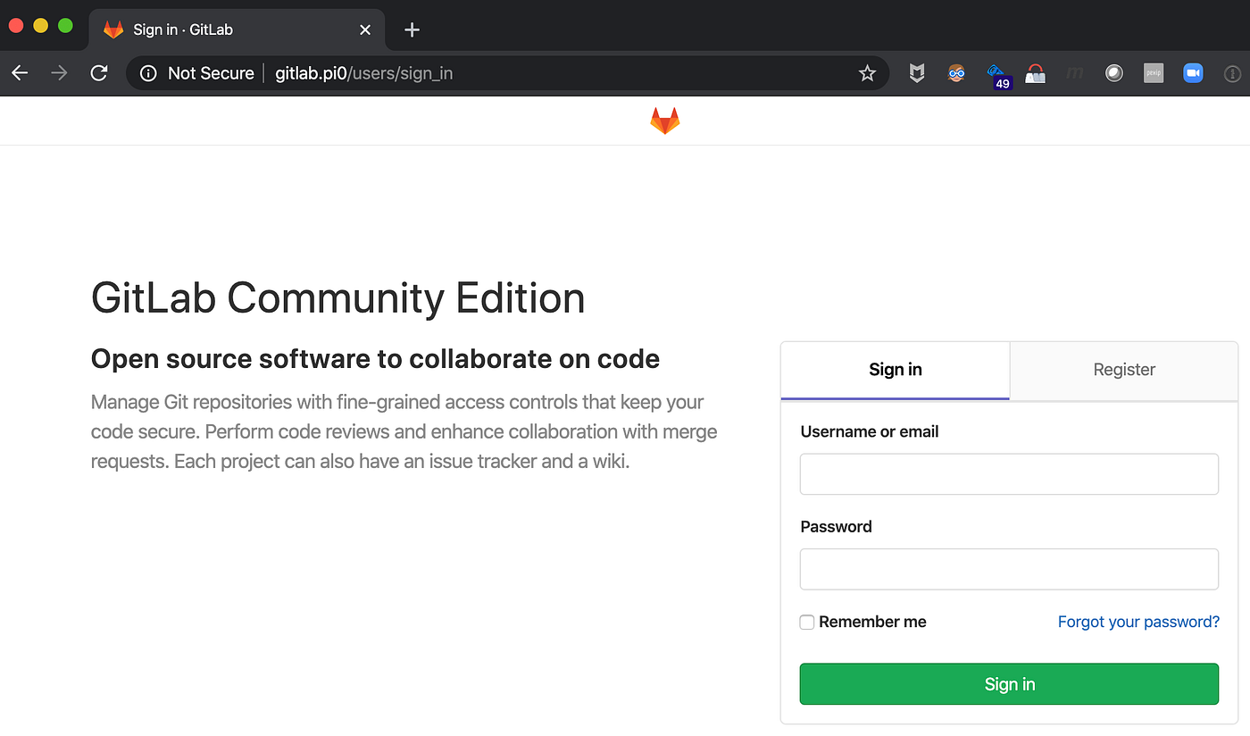Focus the Password field
This screenshot has width=1250, height=736.
tap(1009, 569)
